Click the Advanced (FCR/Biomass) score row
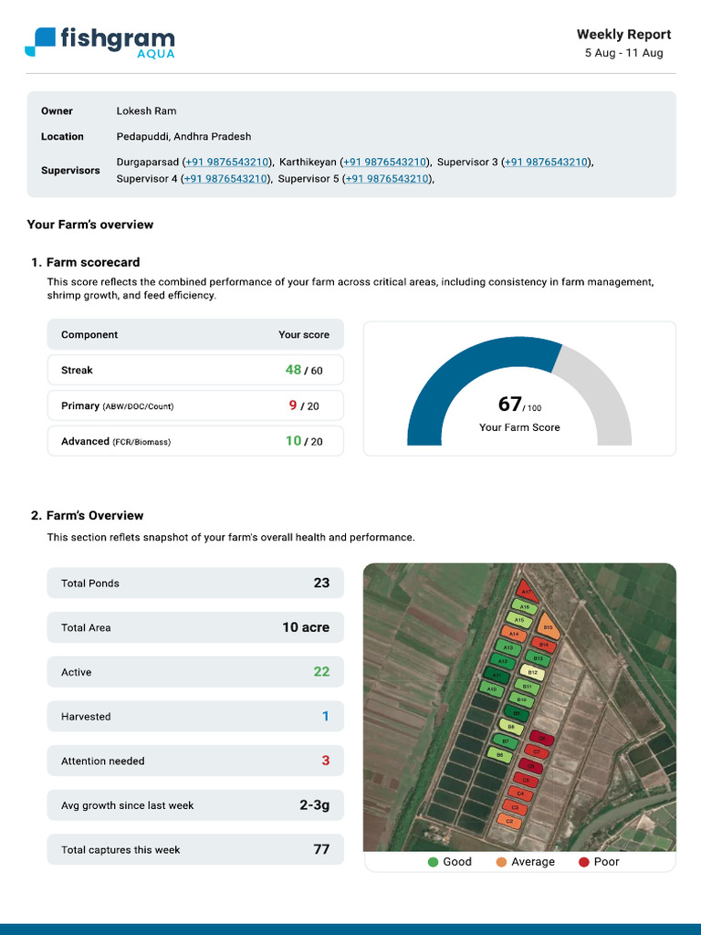This screenshot has height=935, width=701. coord(195,441)
